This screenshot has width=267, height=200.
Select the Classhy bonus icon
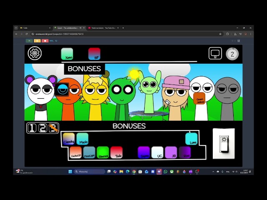pos(69,139)
